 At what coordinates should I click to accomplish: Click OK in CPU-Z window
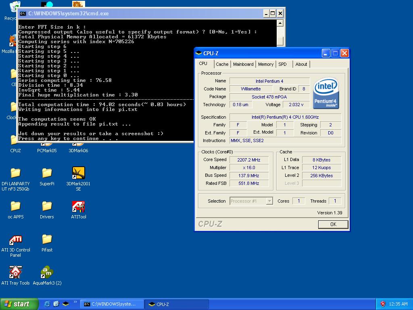pos(333,224)
